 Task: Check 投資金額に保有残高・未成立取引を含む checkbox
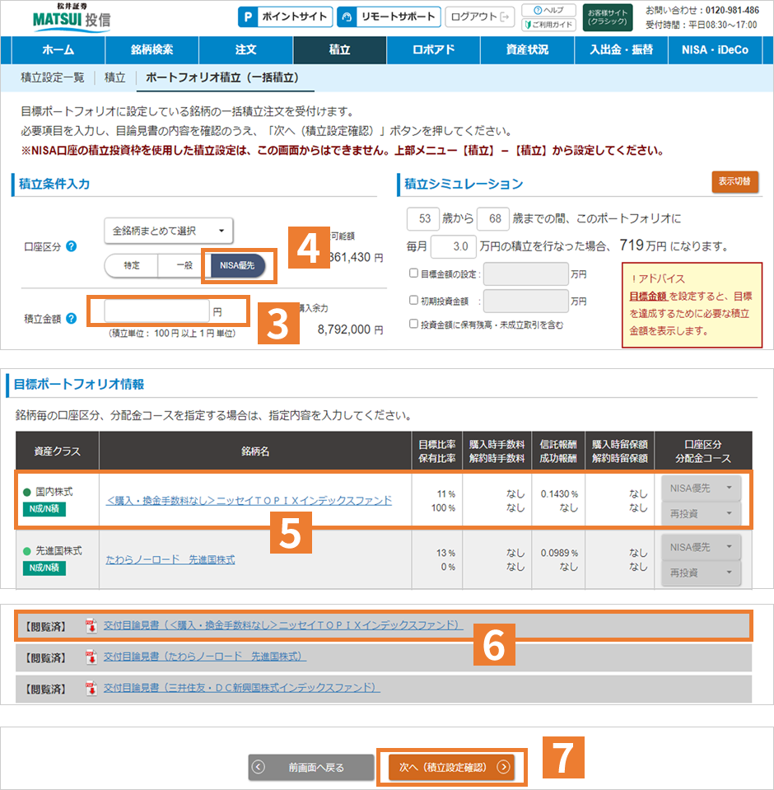pyautogui.click(x=413, y=324)
